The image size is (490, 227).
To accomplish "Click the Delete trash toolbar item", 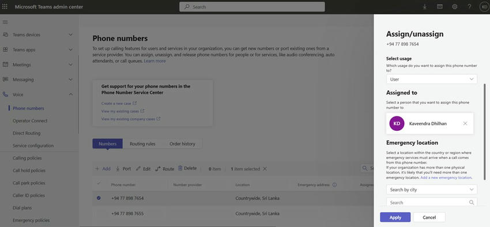I will pos(187,168).
